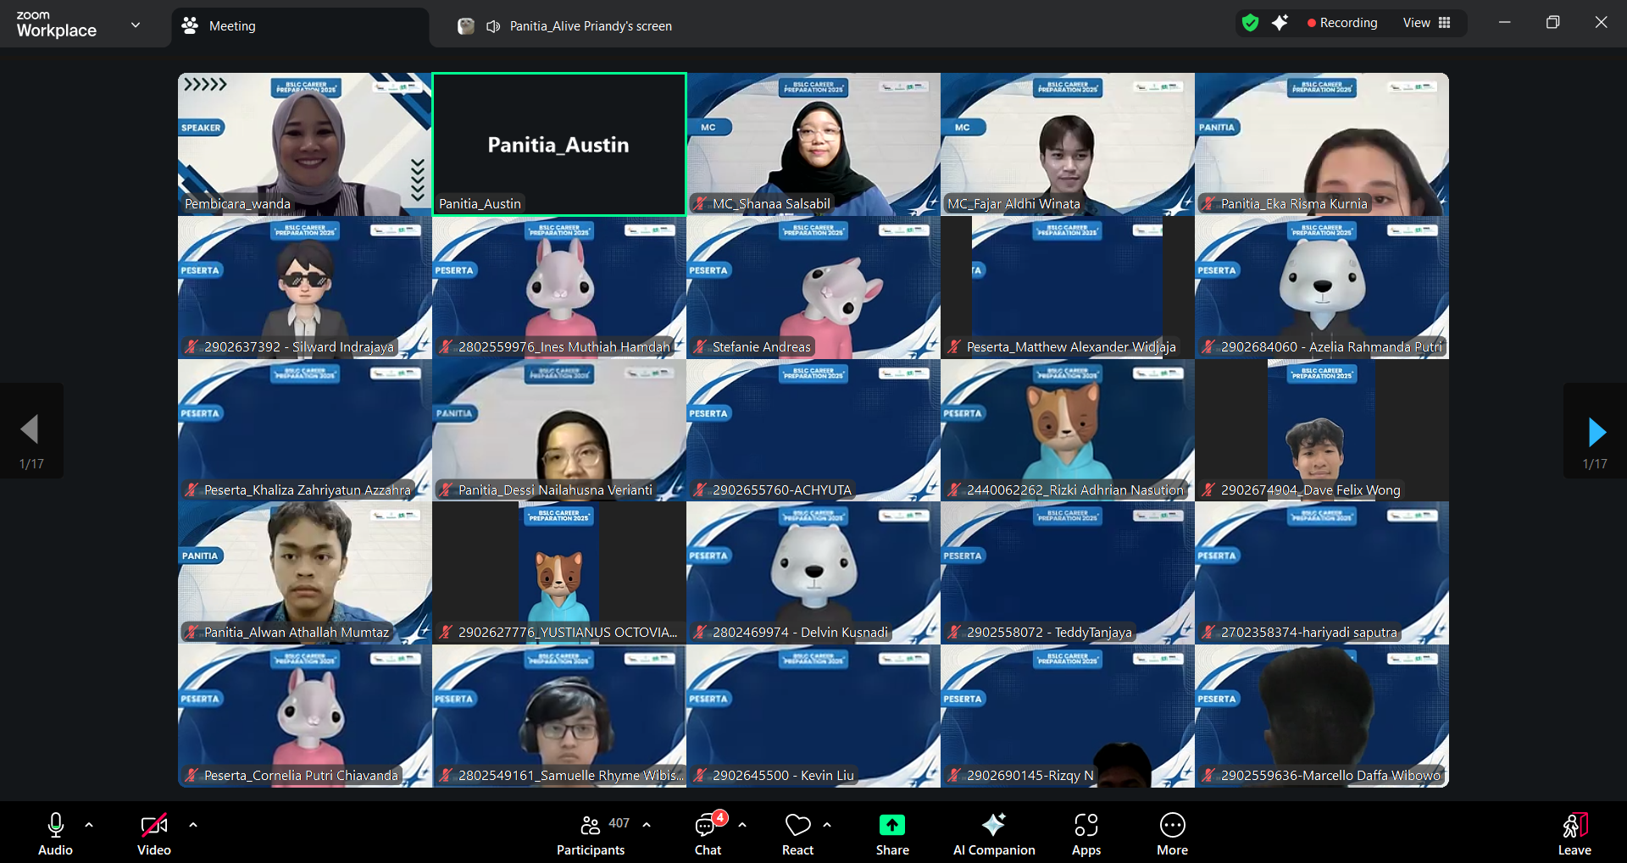Expand audio options arrow next to Audio
Viewport: 1627px width, 863px height.
click(89, 824)
